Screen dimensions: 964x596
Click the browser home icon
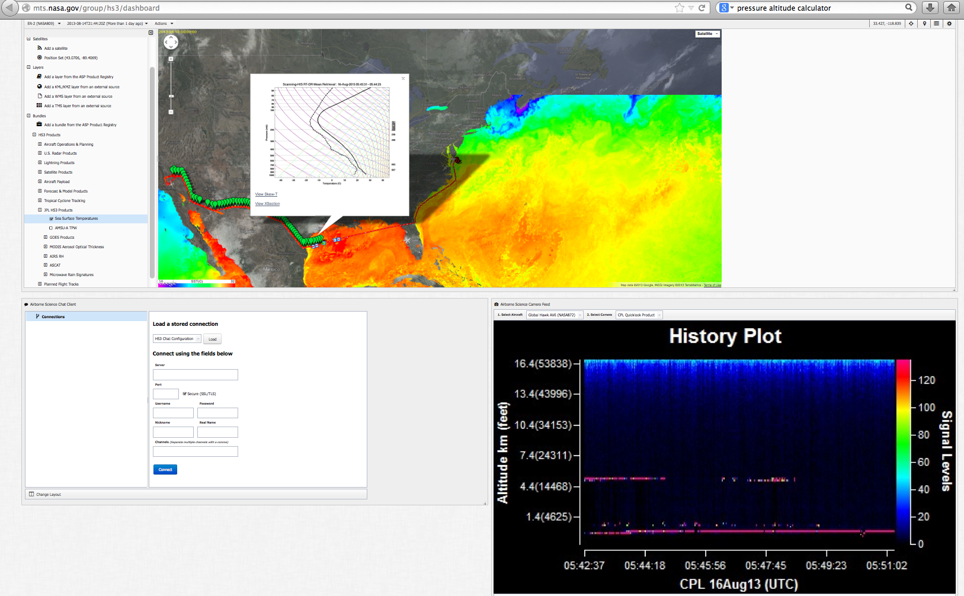pyautogui.click(x=951, y=8)
